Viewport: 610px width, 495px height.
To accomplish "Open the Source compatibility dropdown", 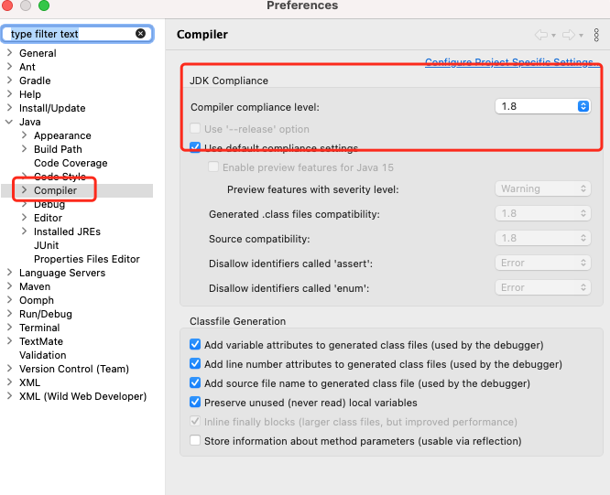I will click(543, 238).
